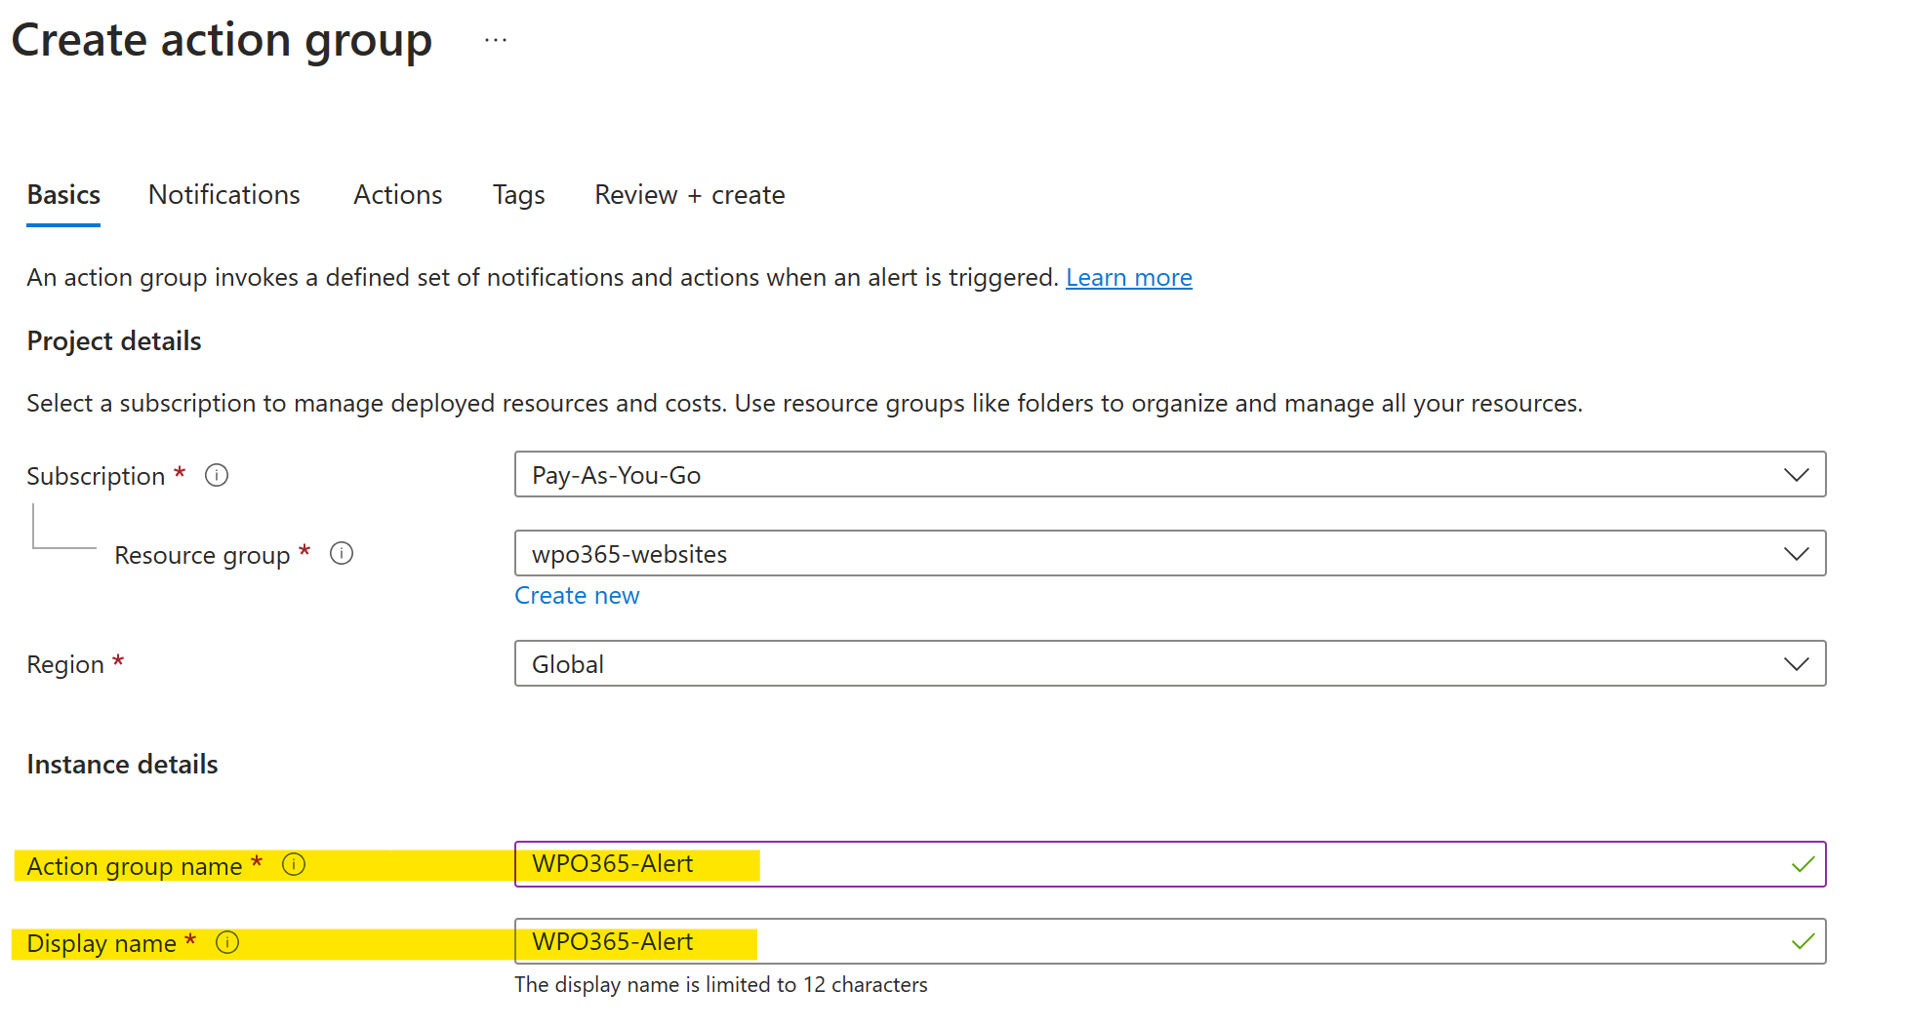Open the Learn more link
Viewport: 1905px width, 1028px height.
(1129, 278)
